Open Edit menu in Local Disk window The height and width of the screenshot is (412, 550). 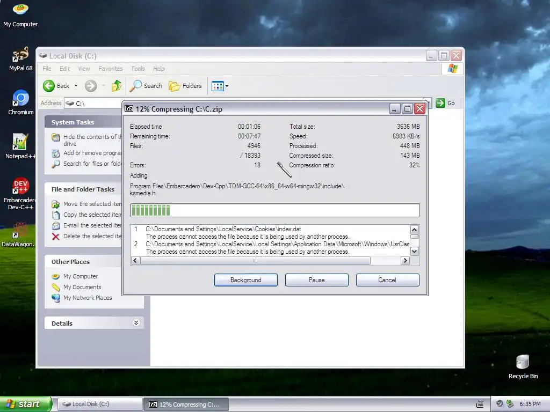tap(64, 69)
